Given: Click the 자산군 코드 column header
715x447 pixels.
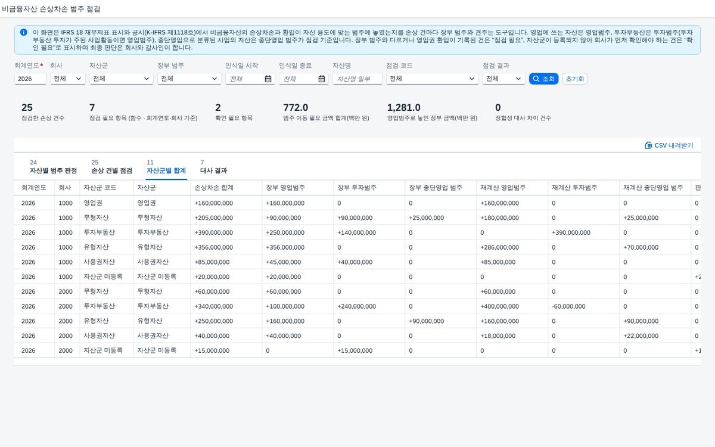Looking at the screenshot, I should point(107,188).
